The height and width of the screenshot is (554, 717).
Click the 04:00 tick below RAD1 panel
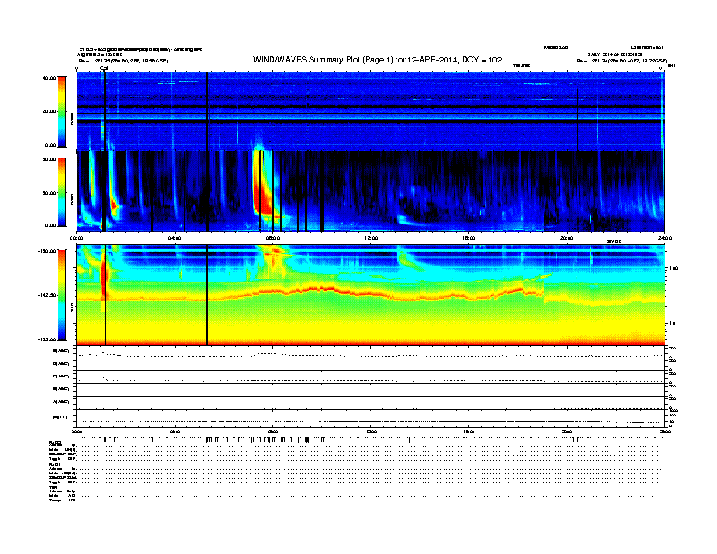[175, 238]
